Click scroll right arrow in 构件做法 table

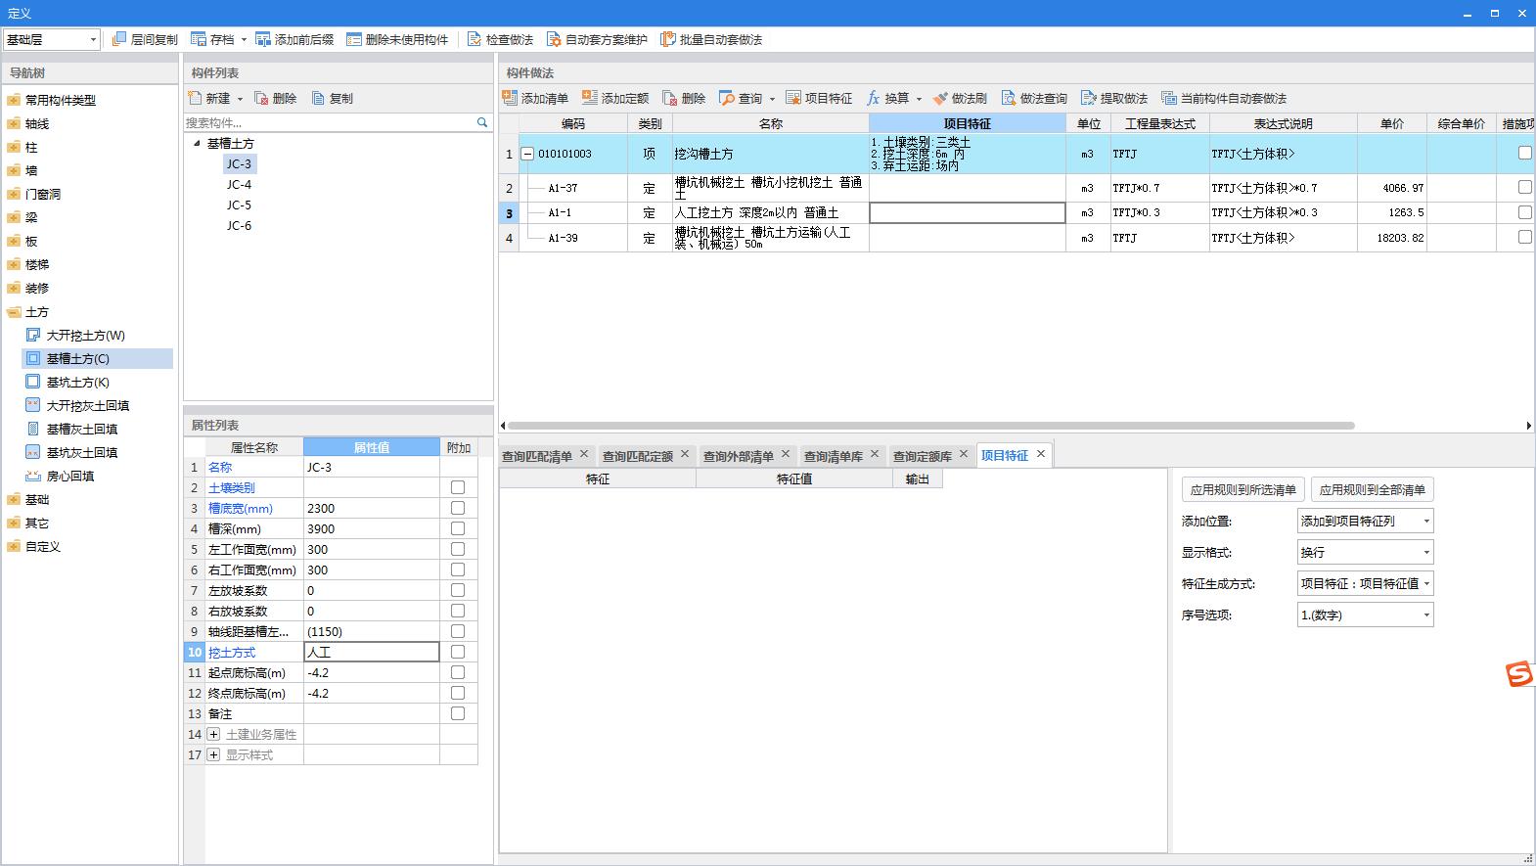coord(1529,426)
